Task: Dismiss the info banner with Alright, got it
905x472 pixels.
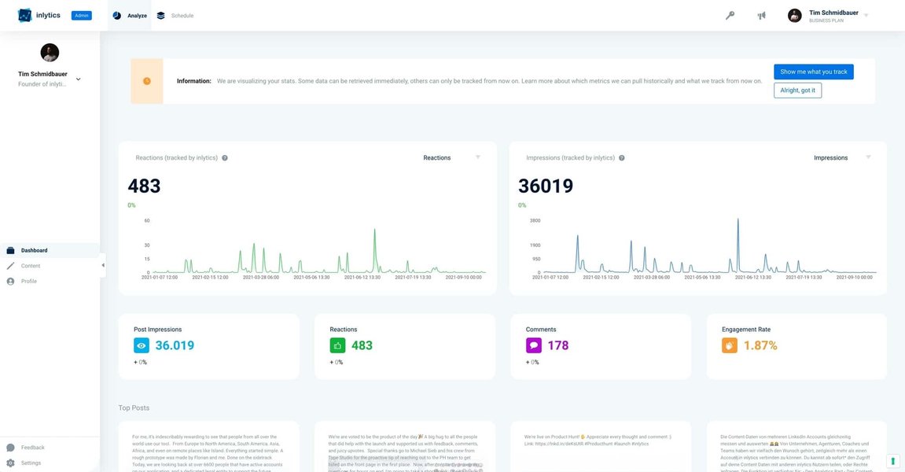Action: (796, 90)
